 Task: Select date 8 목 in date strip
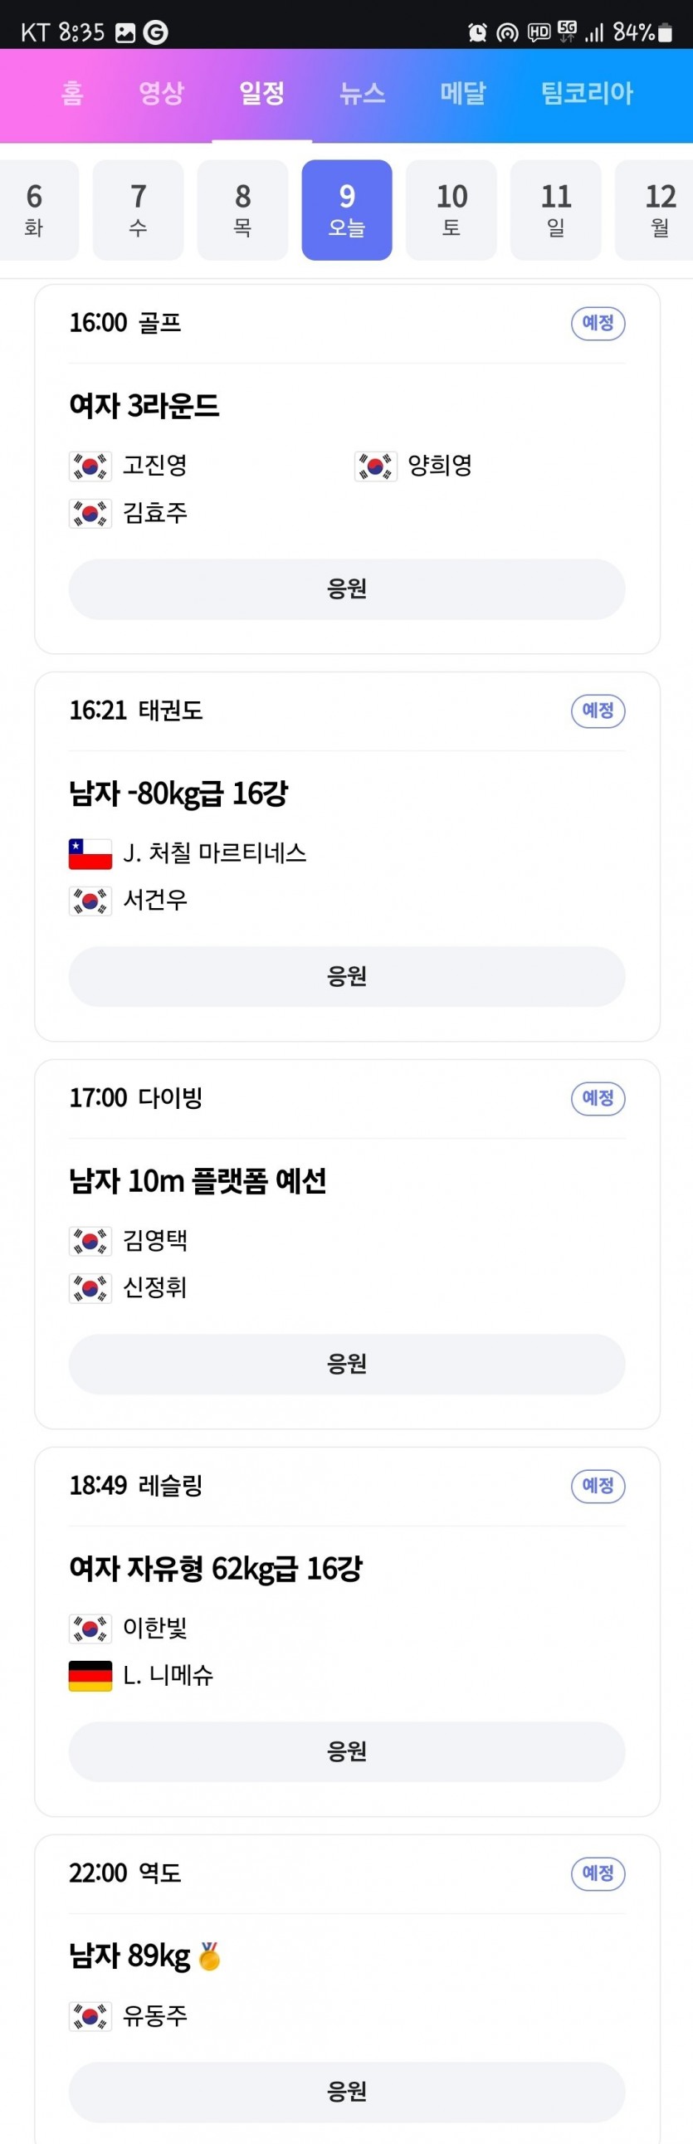[243, 210]
